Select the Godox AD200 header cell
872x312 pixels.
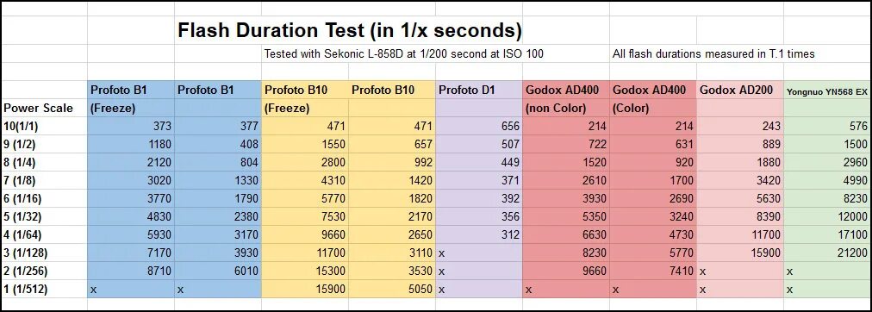[739, 90]
